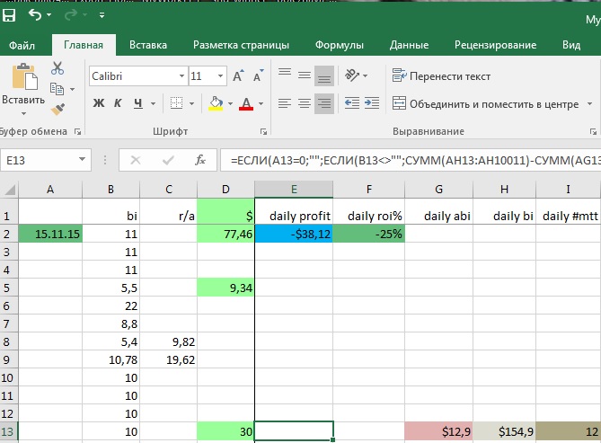Click the Format Painter brush icon

[x=58, y=109]
